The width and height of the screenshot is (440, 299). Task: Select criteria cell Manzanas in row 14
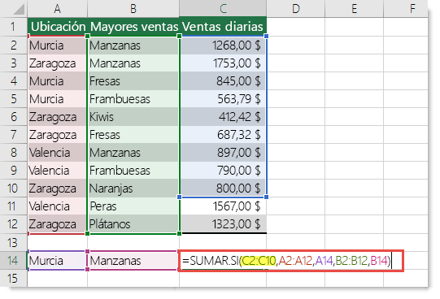(x=133, y=260)
